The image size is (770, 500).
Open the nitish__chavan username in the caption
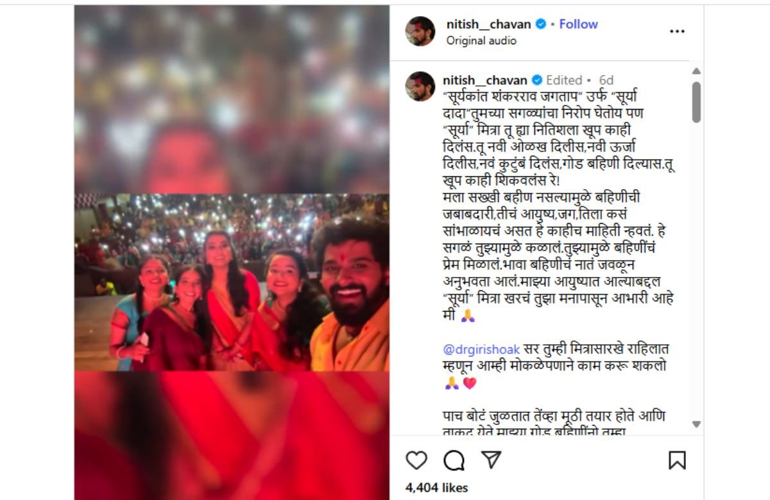485,80
